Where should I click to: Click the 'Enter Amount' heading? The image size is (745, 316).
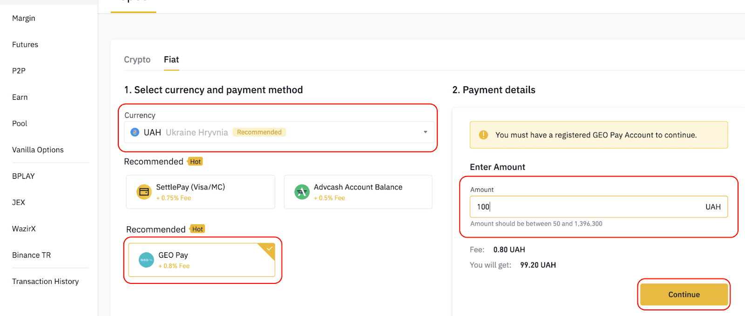coord(497,167)
